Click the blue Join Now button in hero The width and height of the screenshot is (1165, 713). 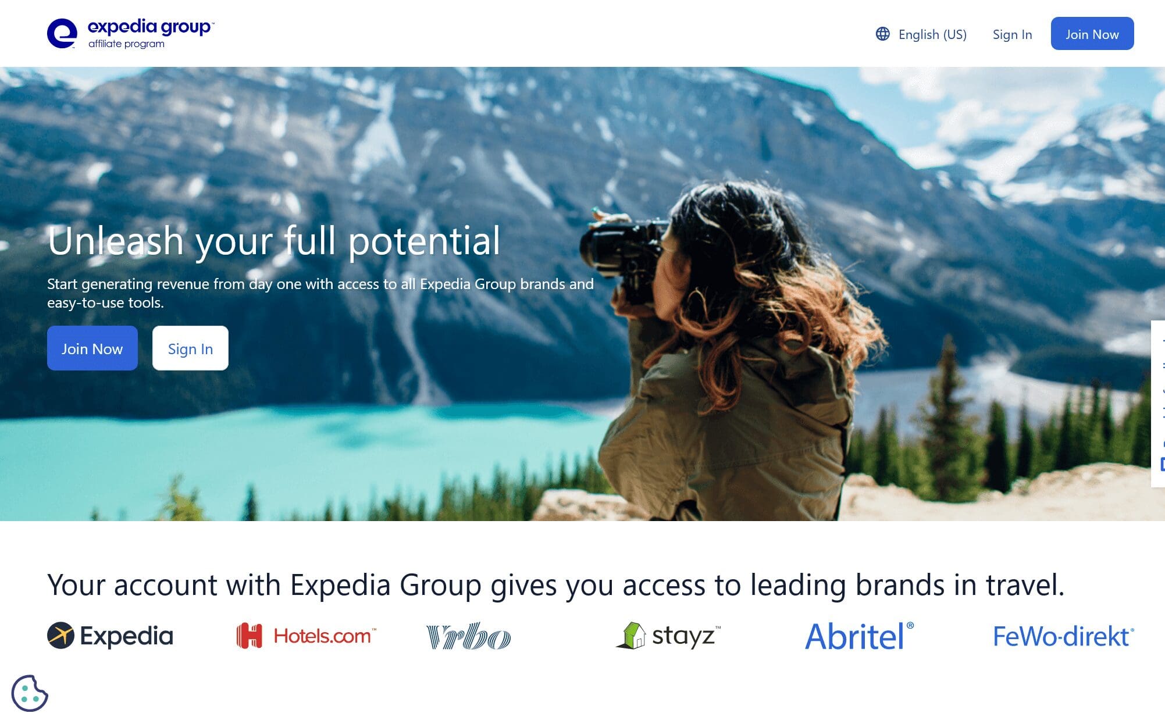pyautogui.click(x=92, y=348)
